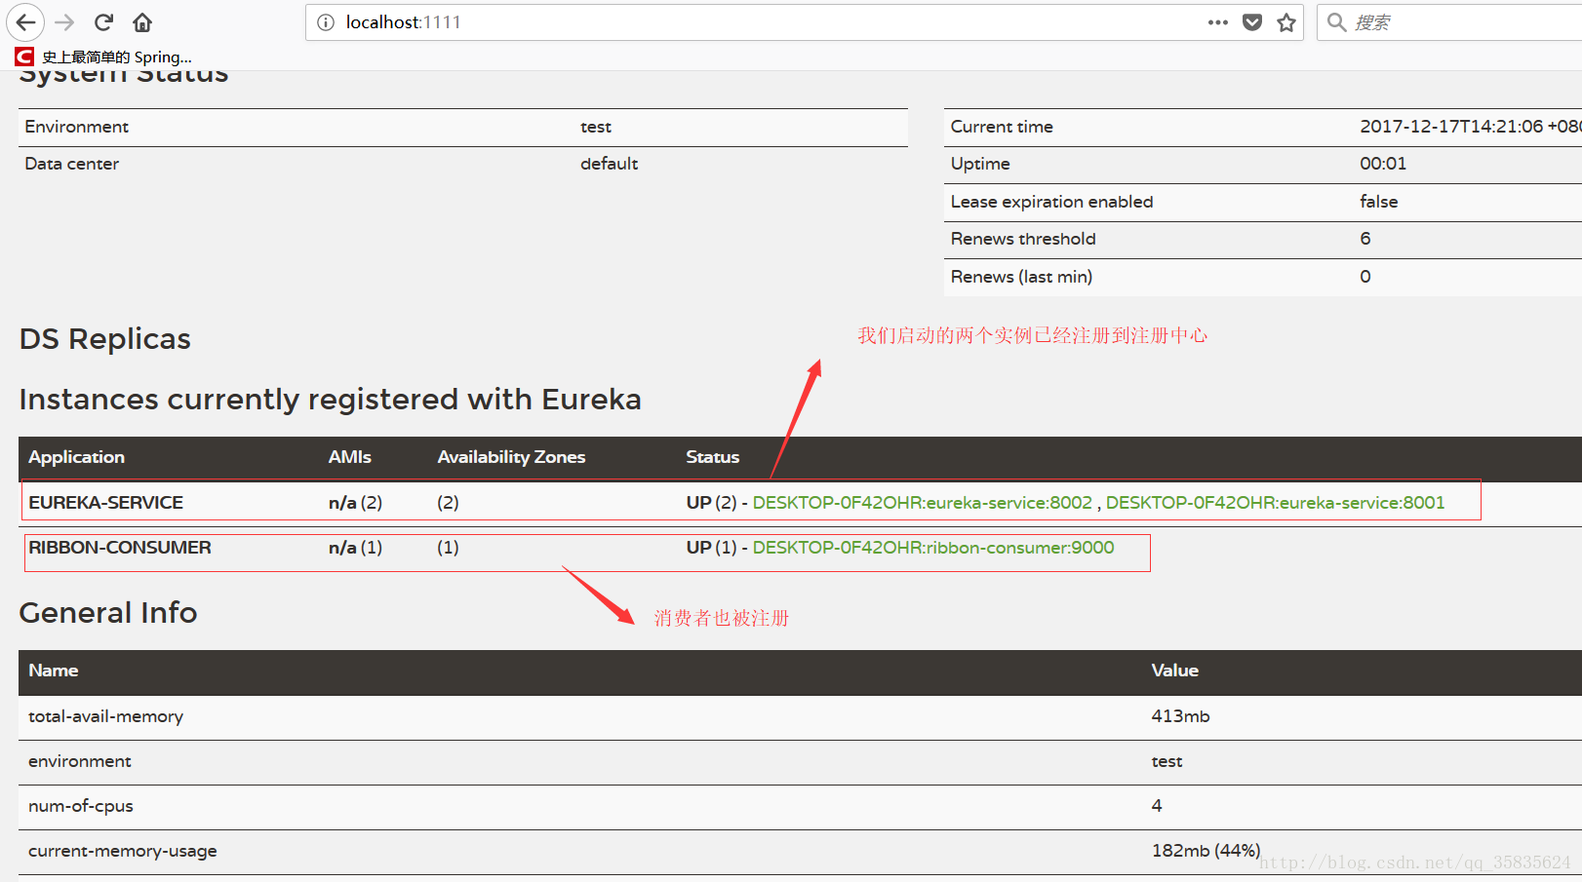1582x882 pixels.
Task: Save page to Pocket
Action: [1252, 22]
